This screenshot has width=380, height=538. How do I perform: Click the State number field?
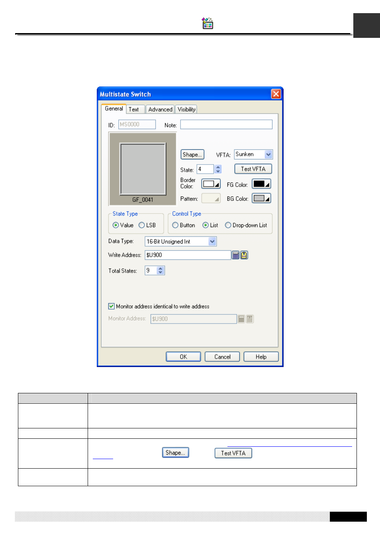205,169
